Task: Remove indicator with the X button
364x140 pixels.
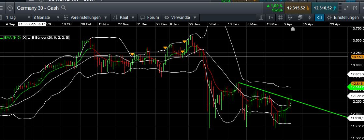Action: pyautogui.click(x=24, y=37)
